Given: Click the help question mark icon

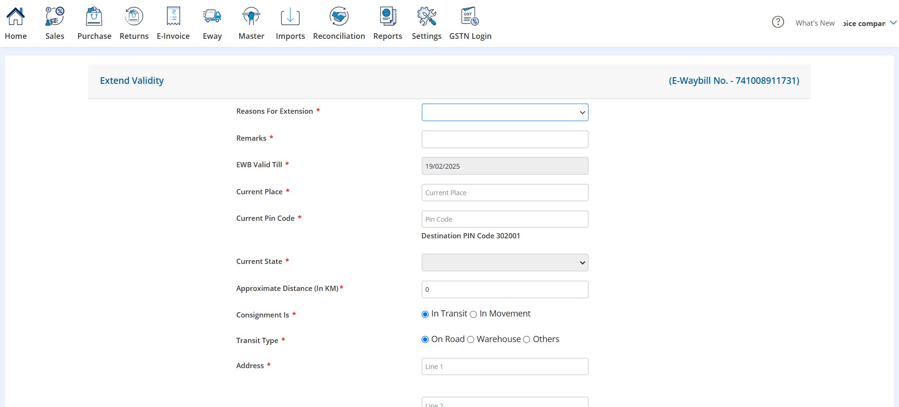Looking at the screenshot, I should click(778, 22).
